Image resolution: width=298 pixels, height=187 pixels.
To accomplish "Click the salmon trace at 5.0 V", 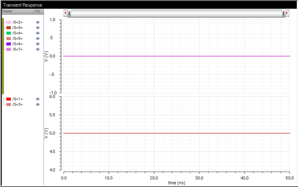I will [177, 133].
